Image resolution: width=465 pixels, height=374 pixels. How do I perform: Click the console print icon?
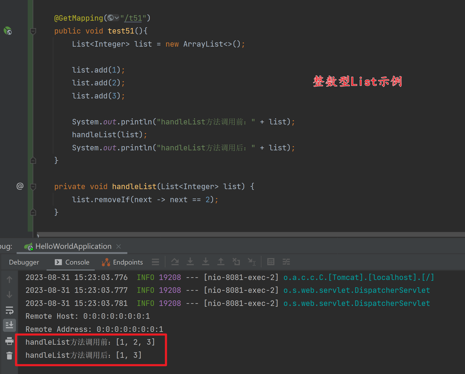9,341
